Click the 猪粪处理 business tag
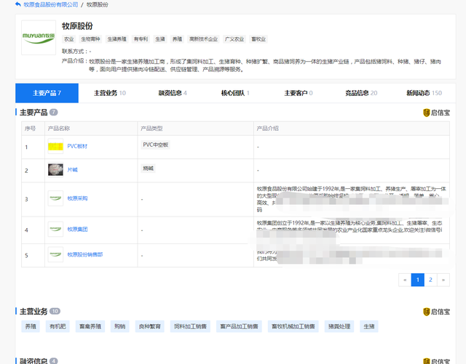 tap(339, 327)
